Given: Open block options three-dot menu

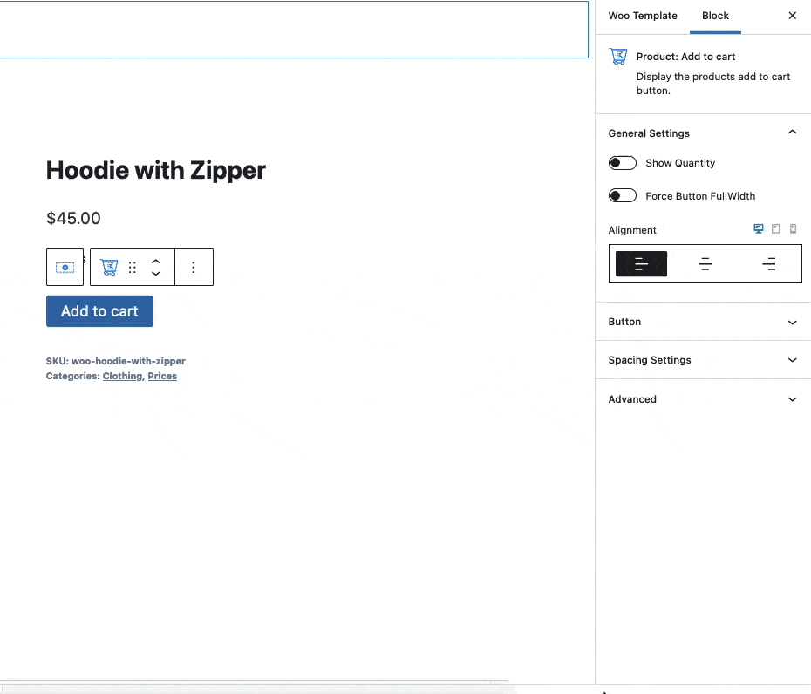Looking at the screenshot, I should click(194, 268).
